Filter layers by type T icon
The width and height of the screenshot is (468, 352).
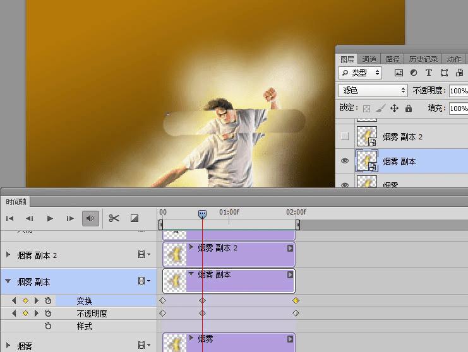tap(429, 73)
